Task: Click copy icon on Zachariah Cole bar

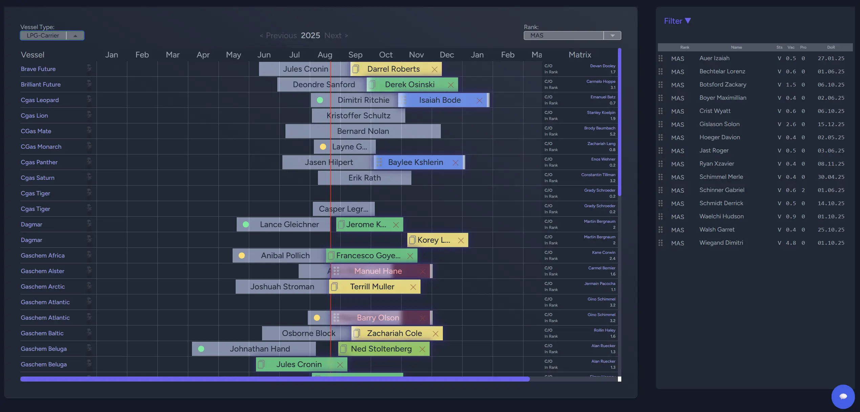Action: [356, 334]
